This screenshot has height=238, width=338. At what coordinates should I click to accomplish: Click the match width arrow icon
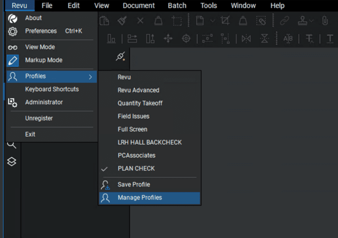tap(132, 39)
